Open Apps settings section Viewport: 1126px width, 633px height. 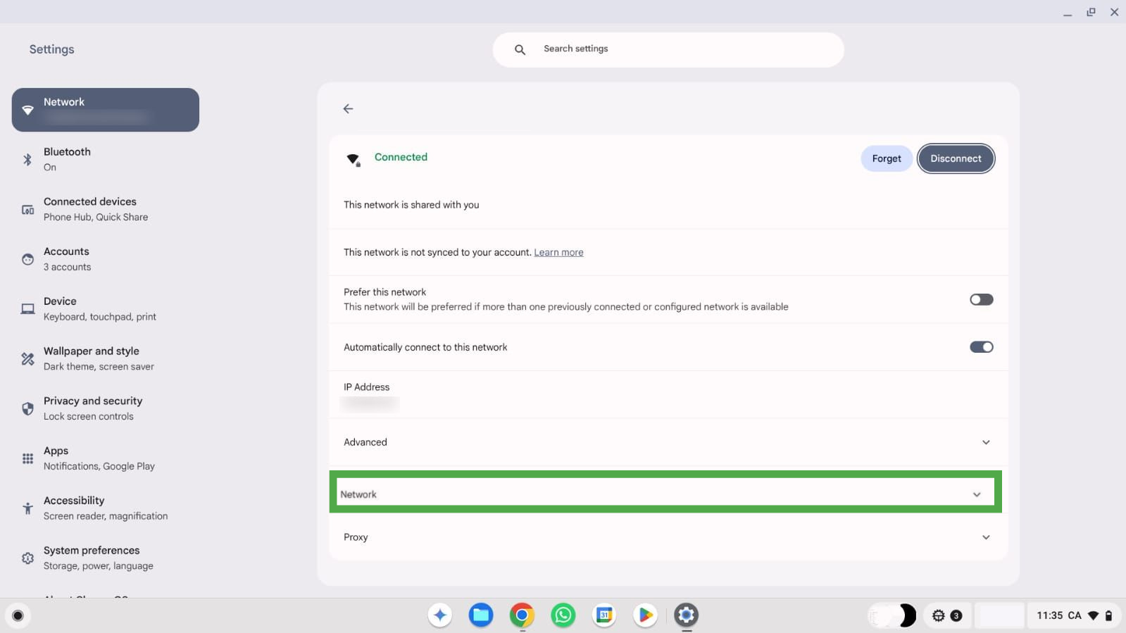click(106, 458)
